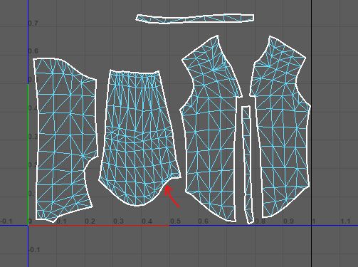Select the thin vertical strip UV shell
The height and width of the screenshot is (267, 358).
pos(248,164)
